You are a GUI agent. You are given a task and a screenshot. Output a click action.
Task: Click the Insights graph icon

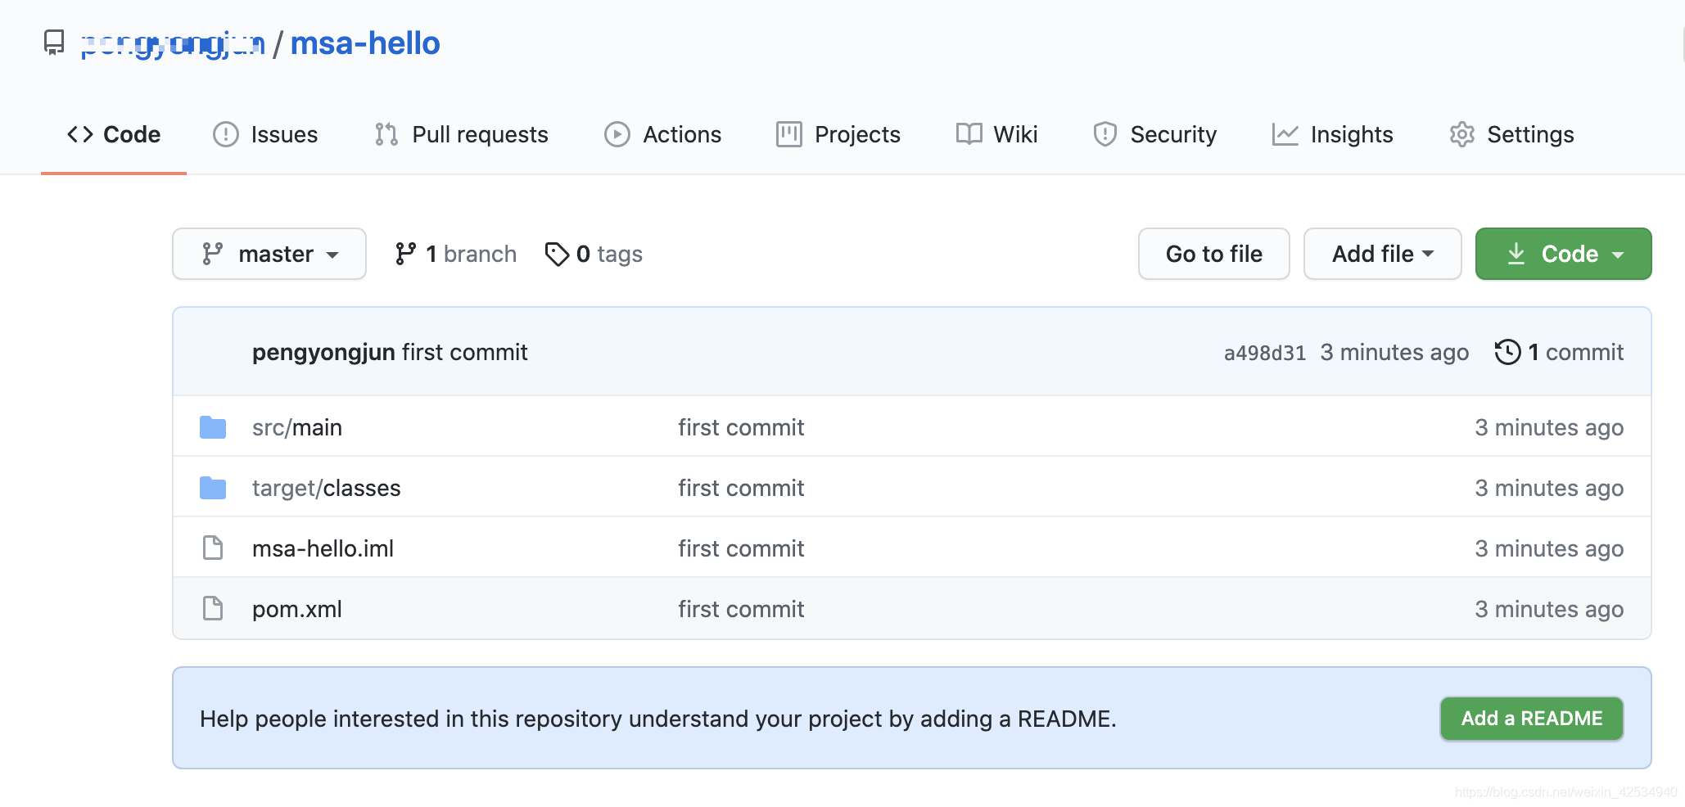1285,134
